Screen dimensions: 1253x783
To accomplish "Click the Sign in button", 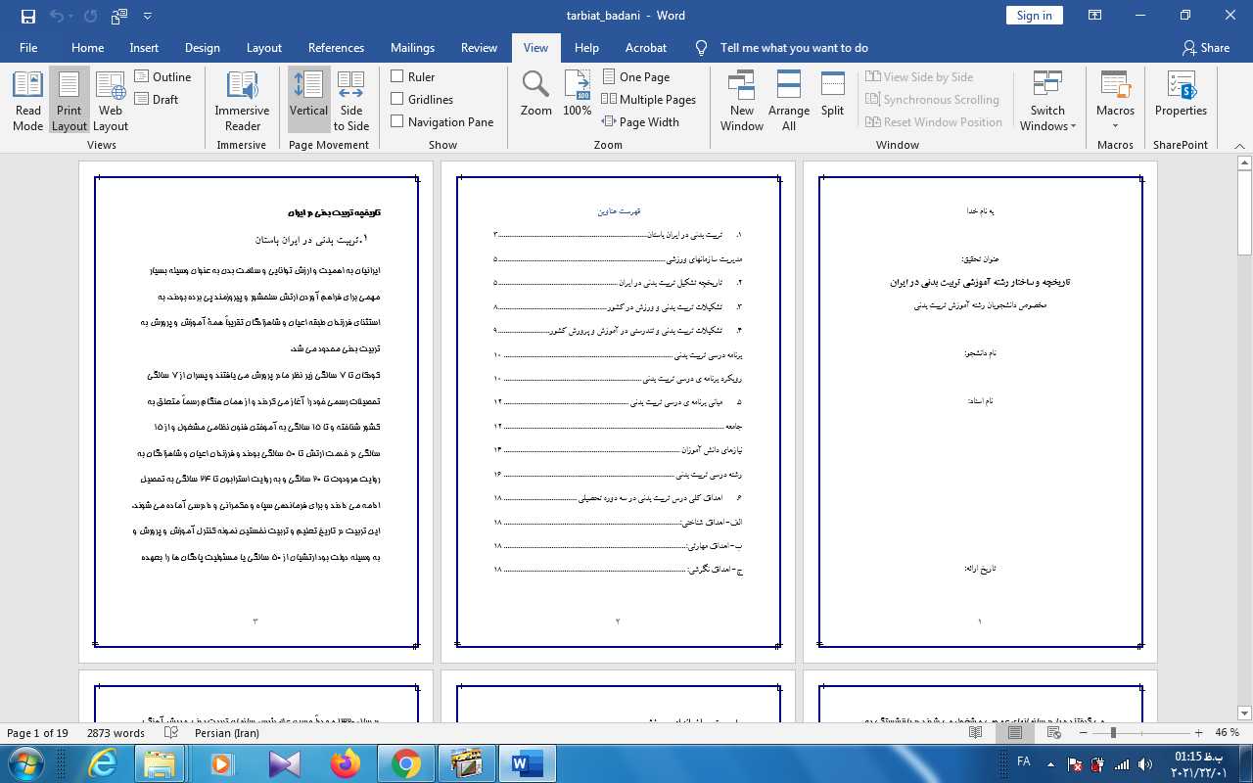I will click(x=1034, y=15).
